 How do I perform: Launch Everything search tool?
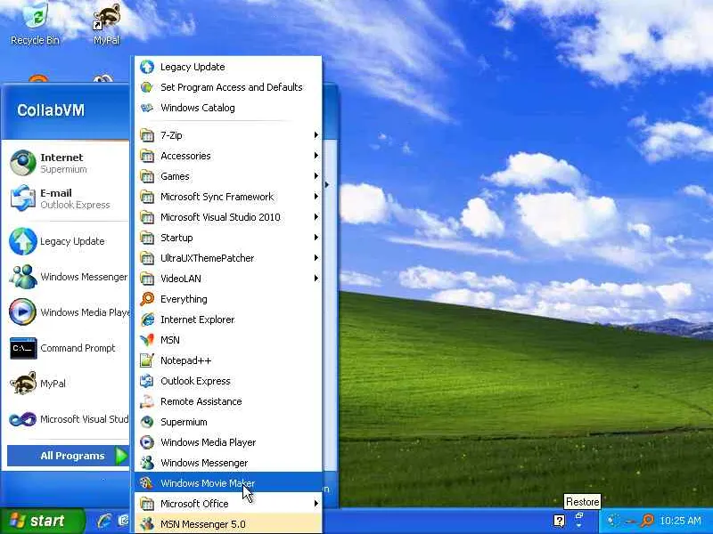point(228,299)
